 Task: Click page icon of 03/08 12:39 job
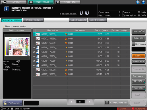point(38,61)
